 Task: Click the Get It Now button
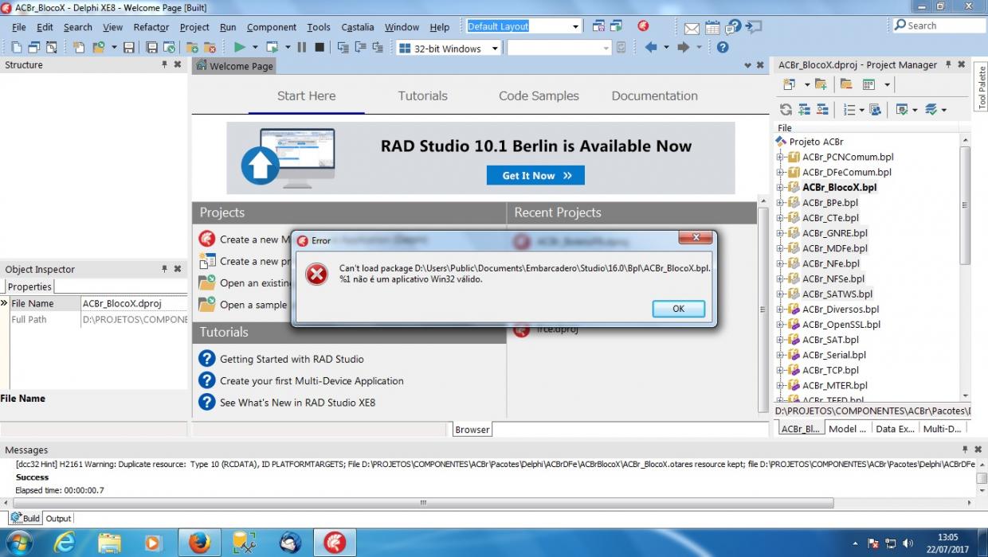535,175
